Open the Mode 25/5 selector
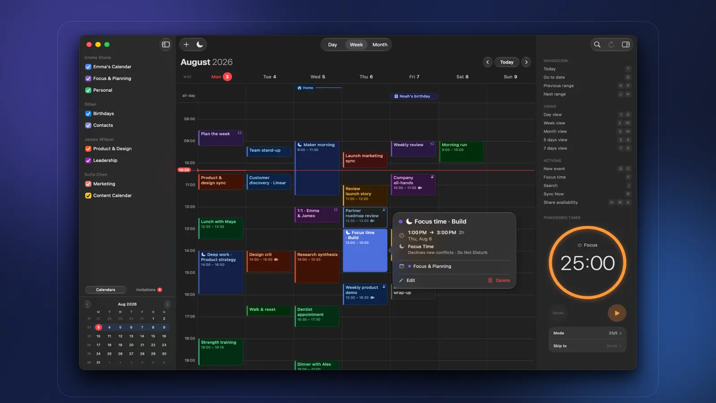Viewport: 716px width, 403px height. (x=588, y=333)
